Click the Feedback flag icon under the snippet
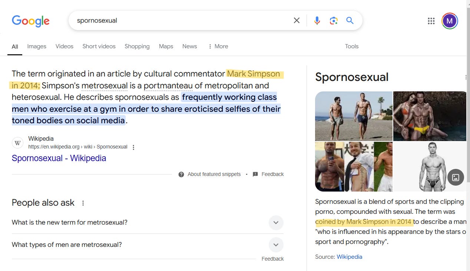 point(255,174)
